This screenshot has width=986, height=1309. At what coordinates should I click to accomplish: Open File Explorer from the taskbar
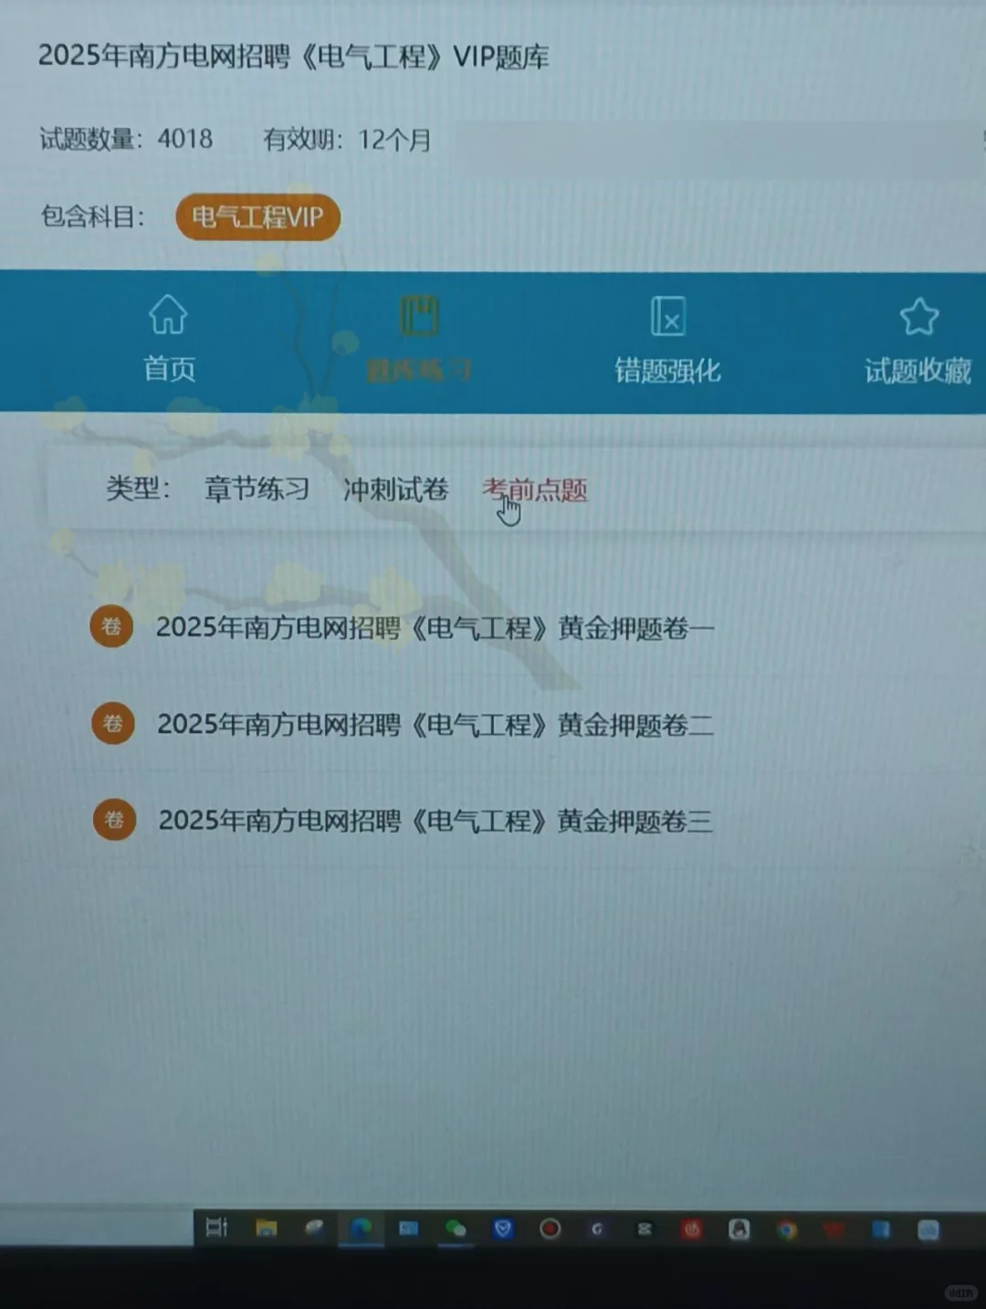[x=267, y=1229]
